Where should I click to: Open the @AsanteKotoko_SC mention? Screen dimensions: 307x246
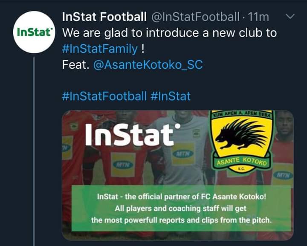pyautogui.click(x=148, y=65)
